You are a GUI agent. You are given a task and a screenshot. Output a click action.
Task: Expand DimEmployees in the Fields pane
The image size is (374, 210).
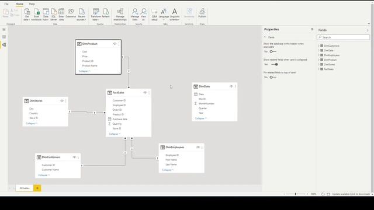pos(318,55)
